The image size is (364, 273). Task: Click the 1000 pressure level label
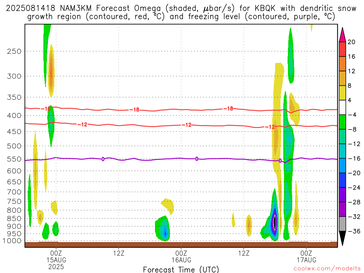12,241
